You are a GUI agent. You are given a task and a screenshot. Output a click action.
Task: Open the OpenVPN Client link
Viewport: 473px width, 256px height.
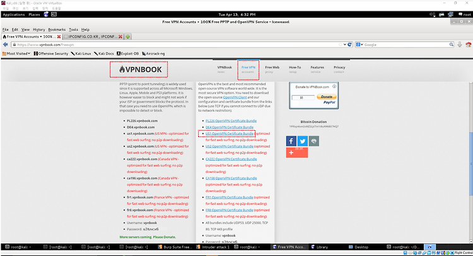pyautogui.click(x=235, y=97)
